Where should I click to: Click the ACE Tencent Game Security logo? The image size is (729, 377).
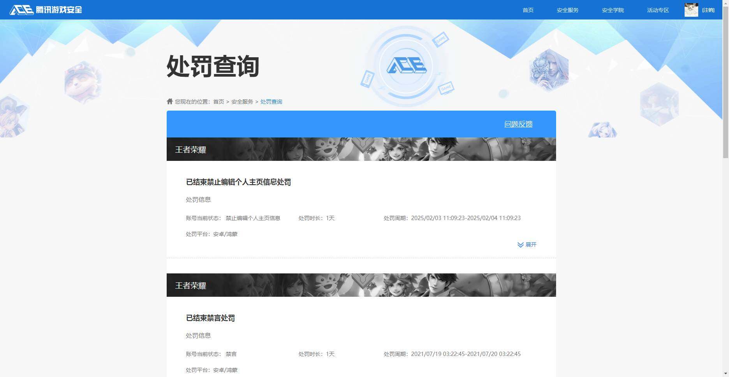click(46, 10)
